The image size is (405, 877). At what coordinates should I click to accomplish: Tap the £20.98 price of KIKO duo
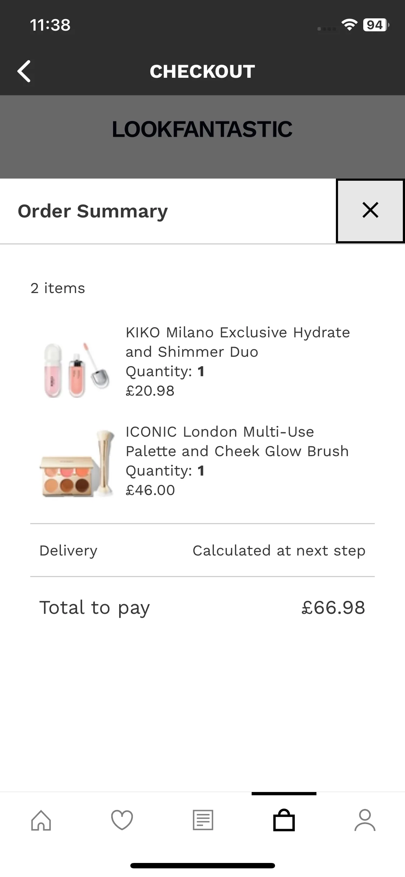point(150,391)
